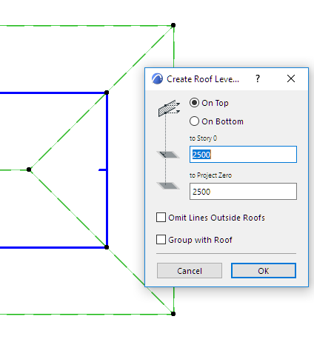This screenshot has width=314, height=359.
Task: Click the 'to Project Zero' label
Action: point(210,175)
